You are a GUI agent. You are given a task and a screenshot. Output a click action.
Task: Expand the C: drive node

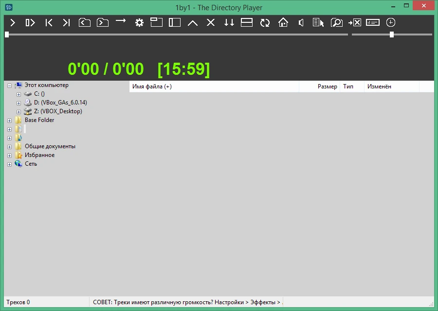pyautogui.click(x=18, y=94)
